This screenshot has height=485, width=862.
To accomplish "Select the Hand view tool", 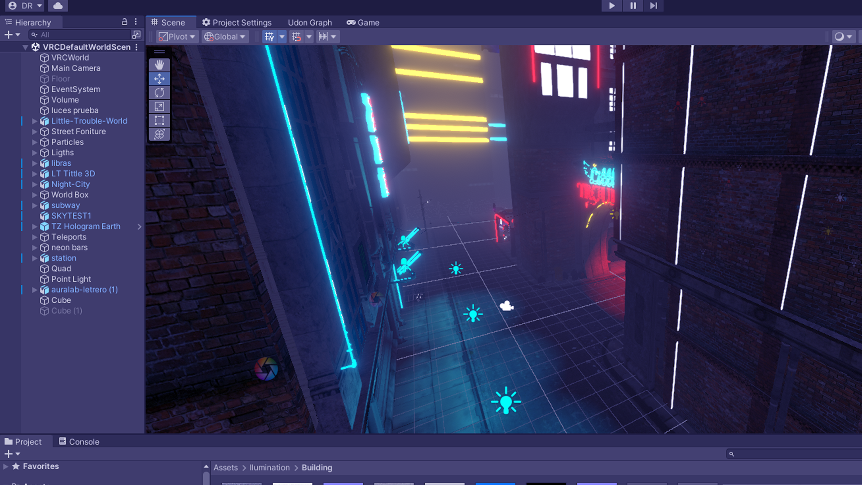I will point(159,65).
